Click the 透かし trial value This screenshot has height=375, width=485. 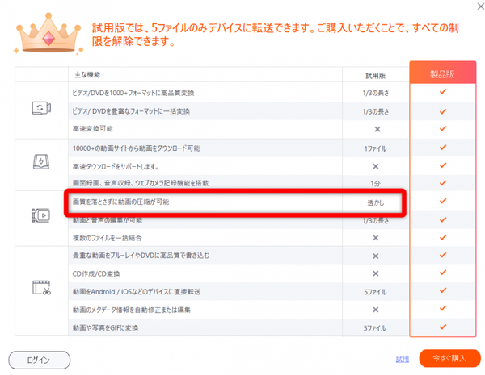[x=376, y=202]
